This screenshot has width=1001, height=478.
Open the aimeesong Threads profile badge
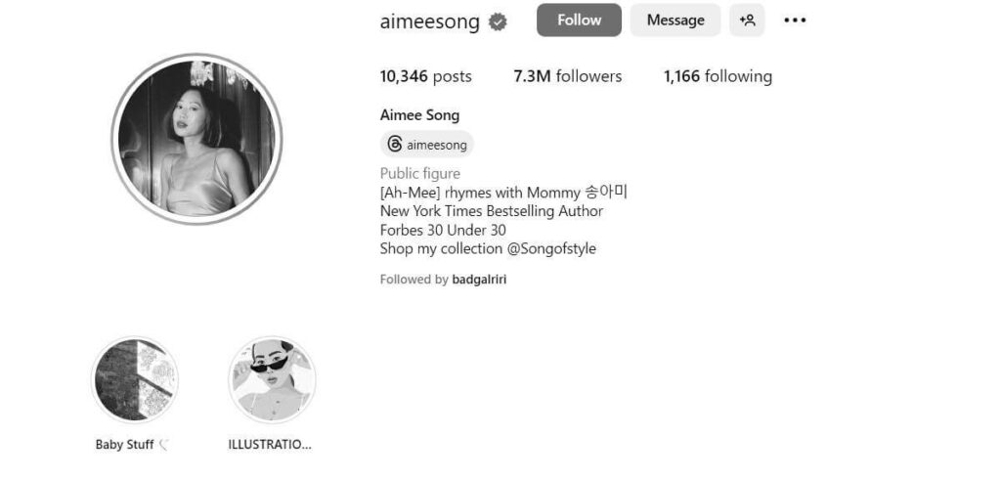[x=427, y=145]
